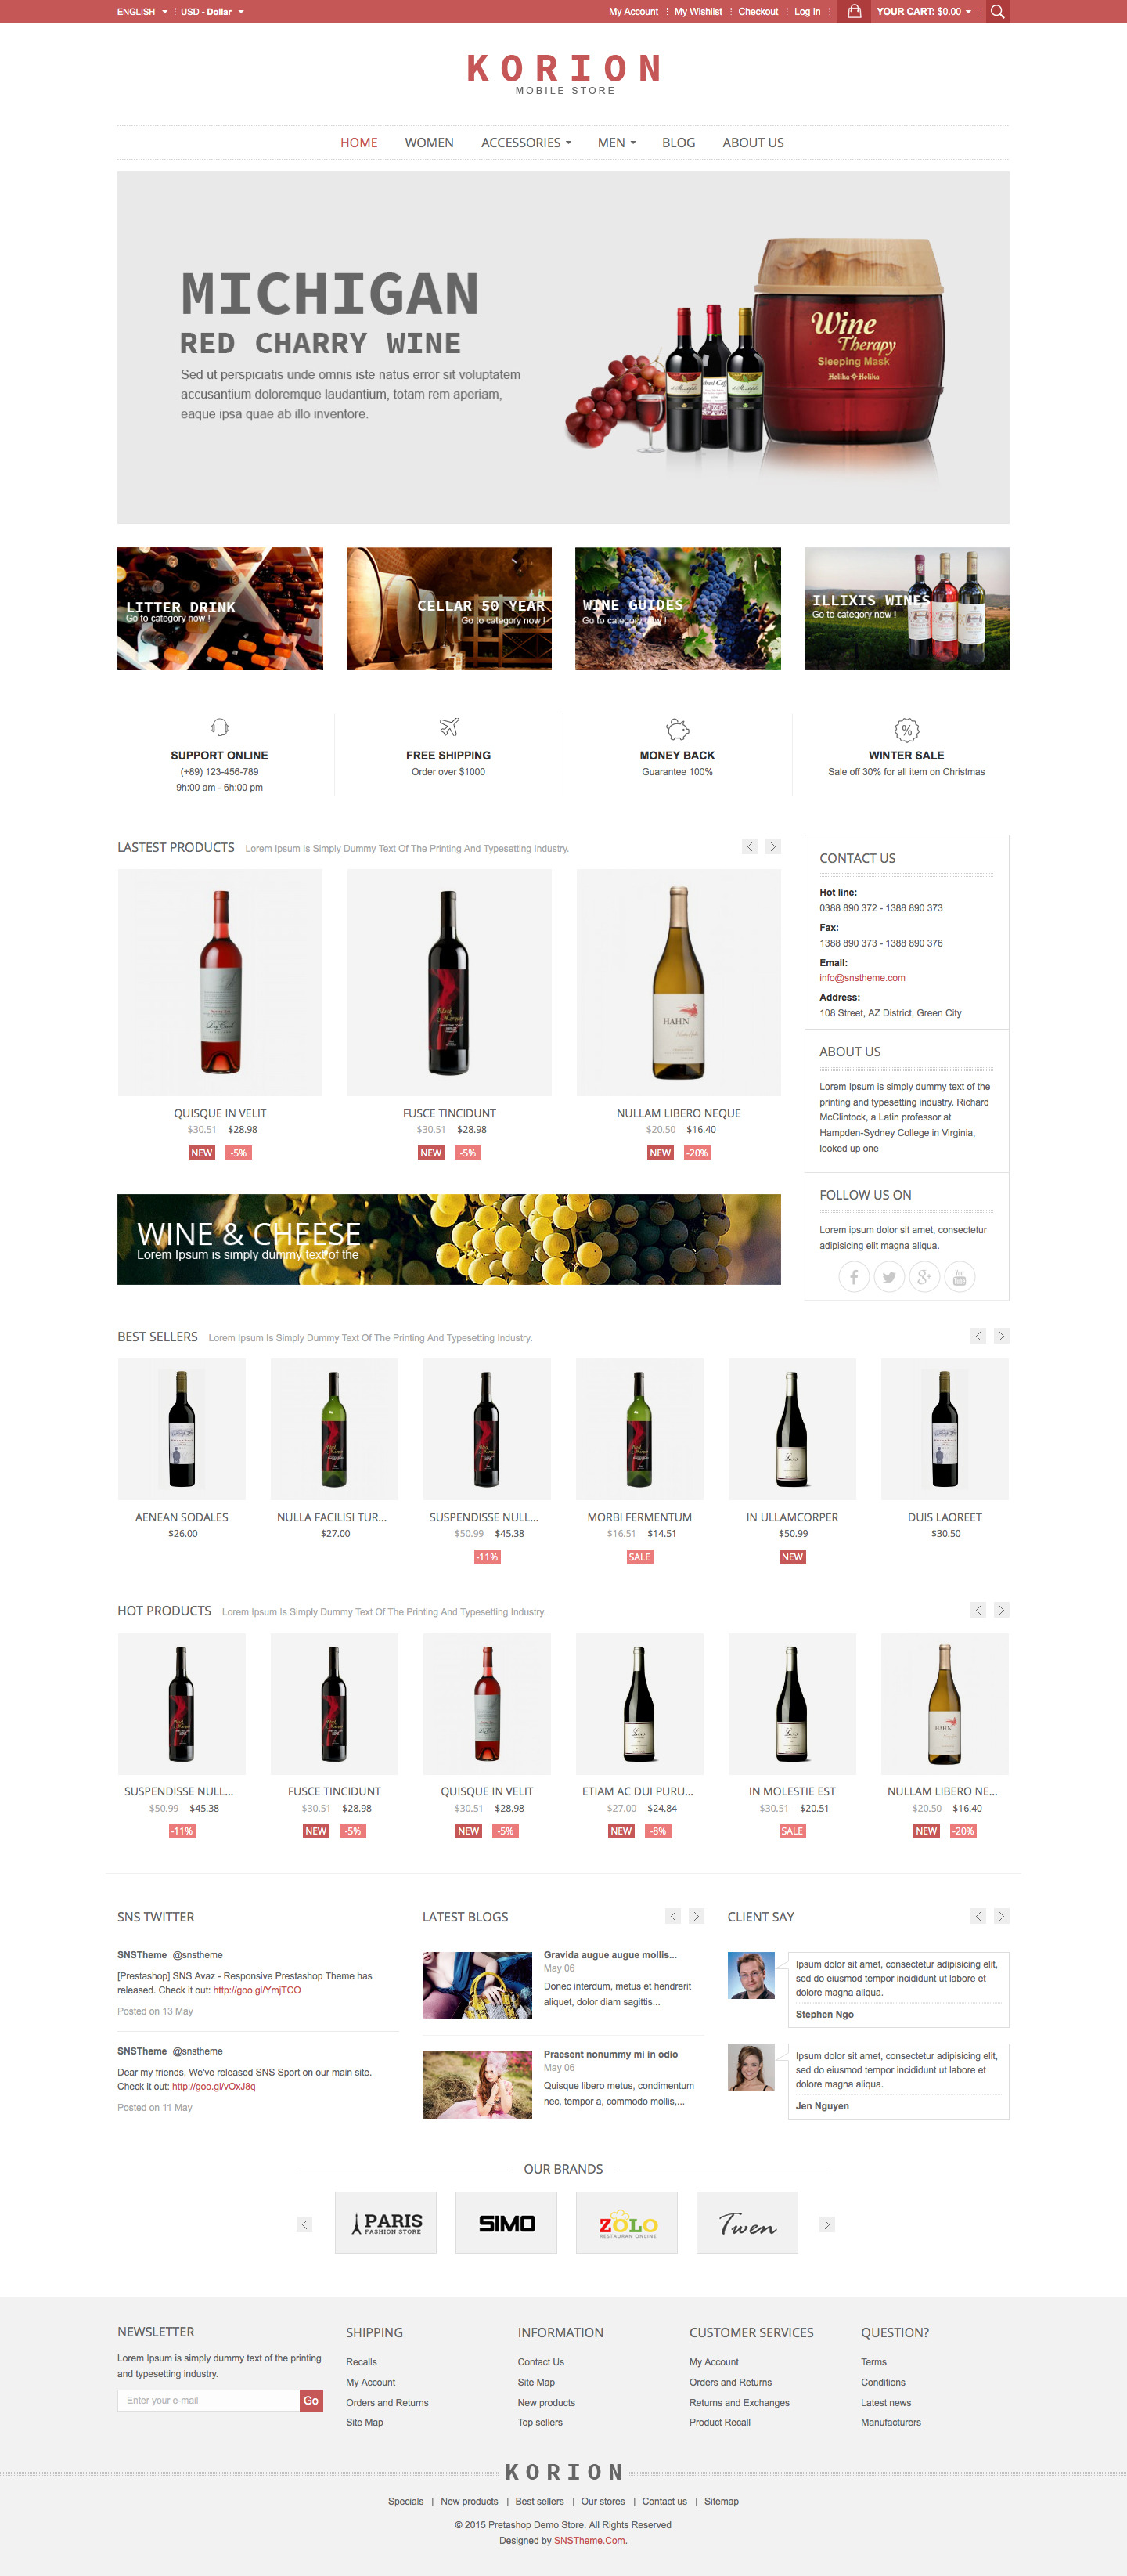This screenshot has height=2576, width=1127.
Task: Open the Litter Drink category banner
Action: click(220, 608)
